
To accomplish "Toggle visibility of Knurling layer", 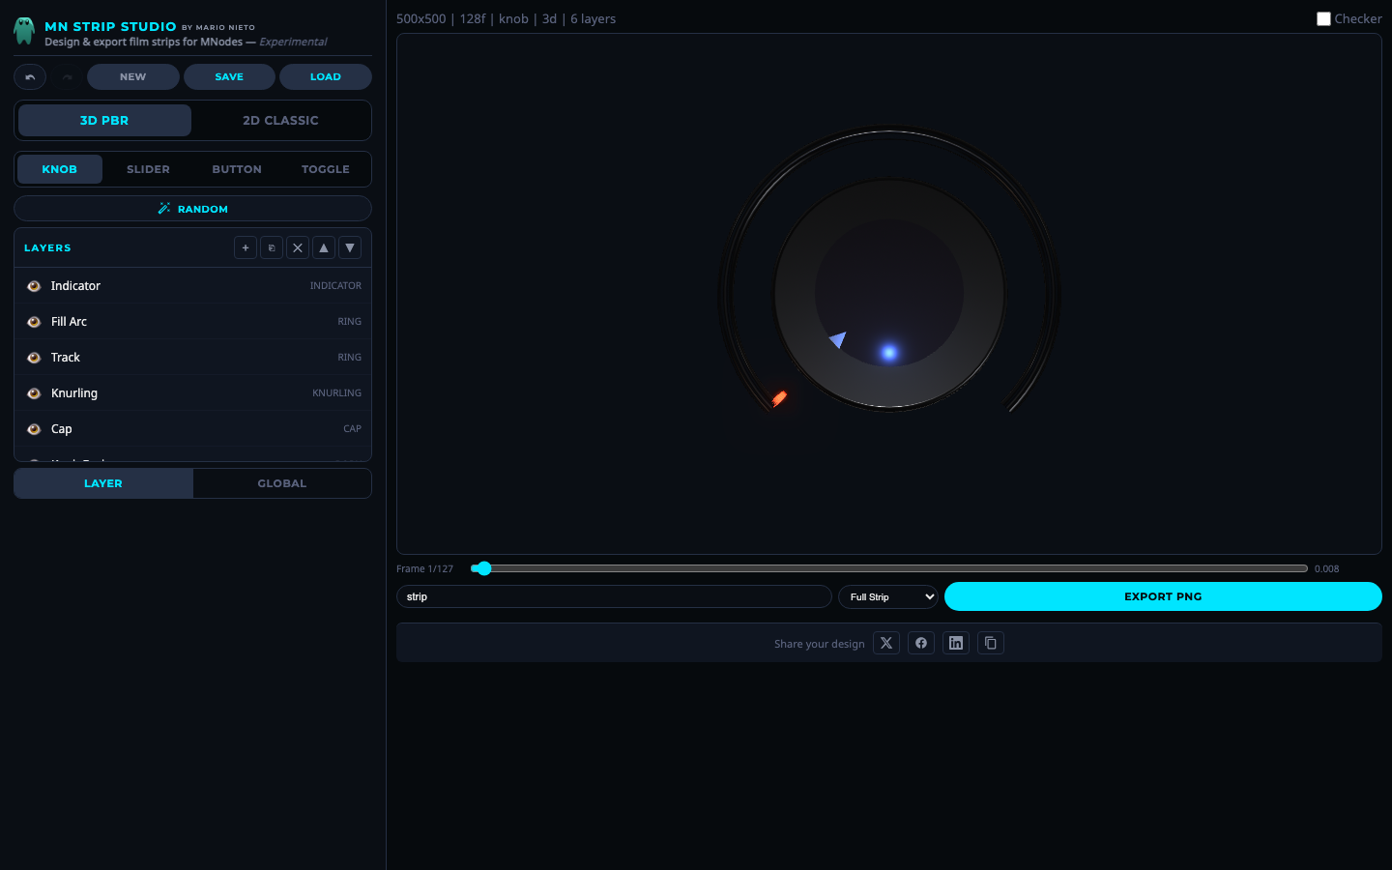I will tap(34, 393).
